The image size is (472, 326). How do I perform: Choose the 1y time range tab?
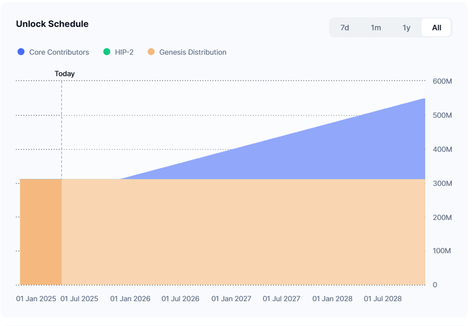pos(406,28)
